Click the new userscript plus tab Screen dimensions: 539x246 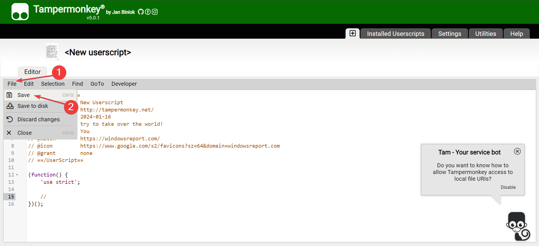point(353,33)
